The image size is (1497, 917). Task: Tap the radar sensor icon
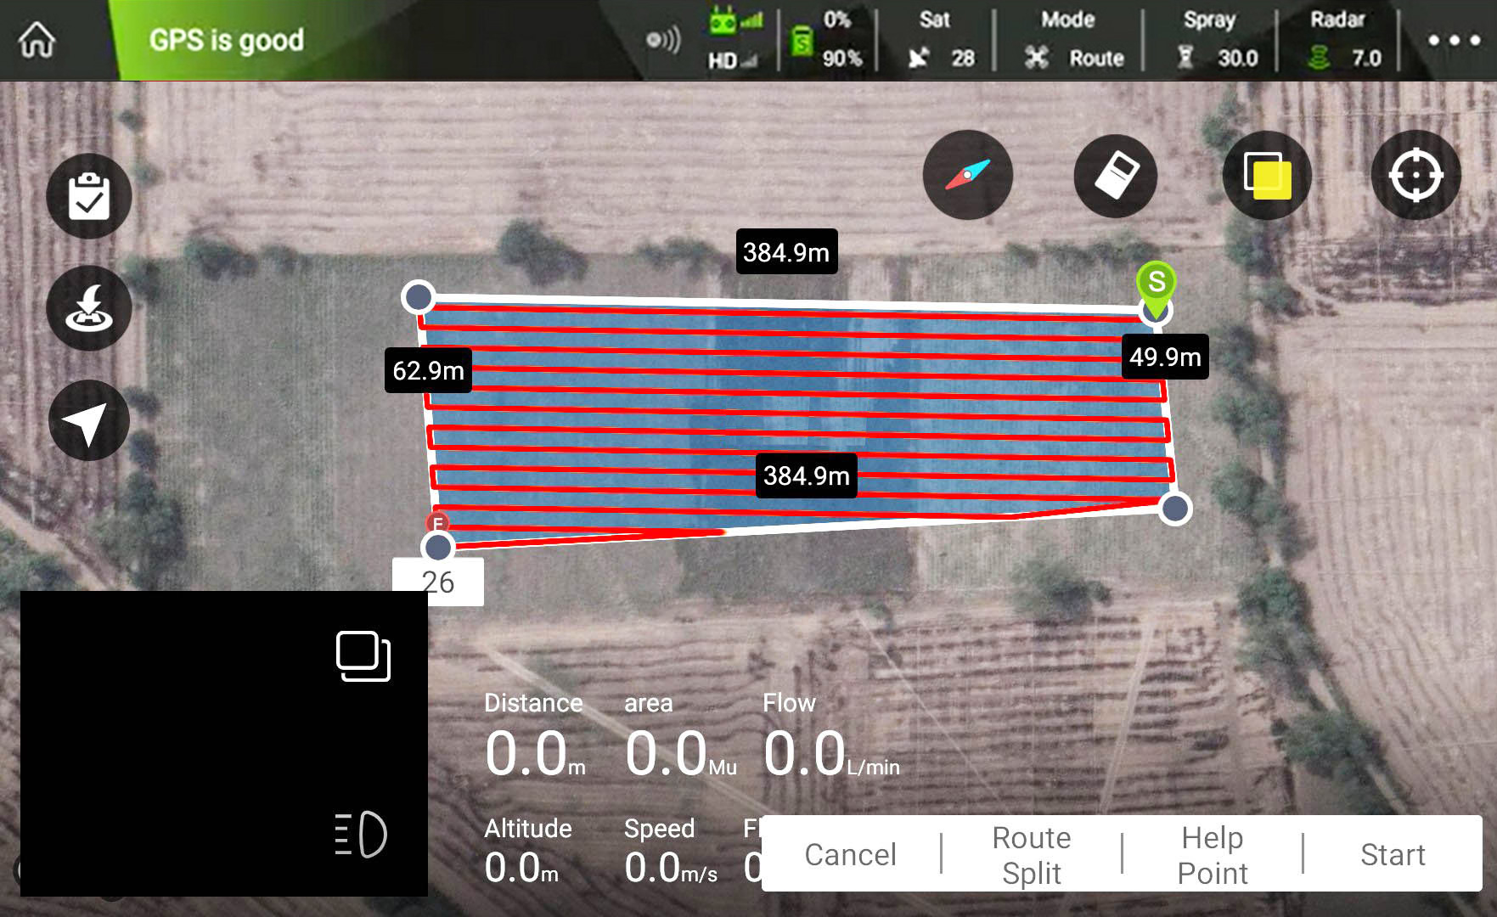click(x=1319, y=58)
